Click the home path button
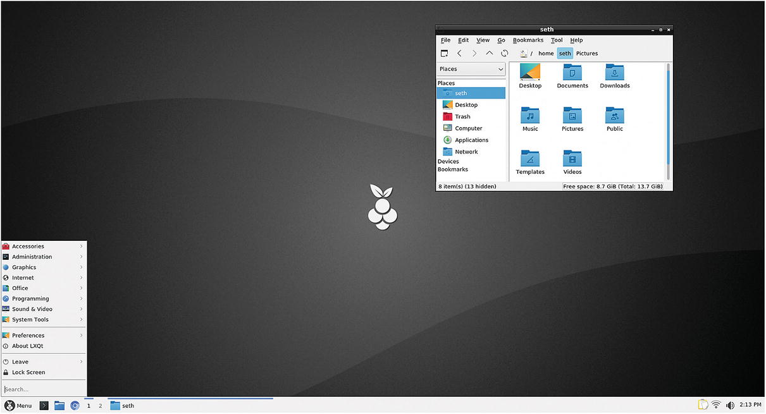Viewport: 766px width, 414px height. click(x=546, y=54)
